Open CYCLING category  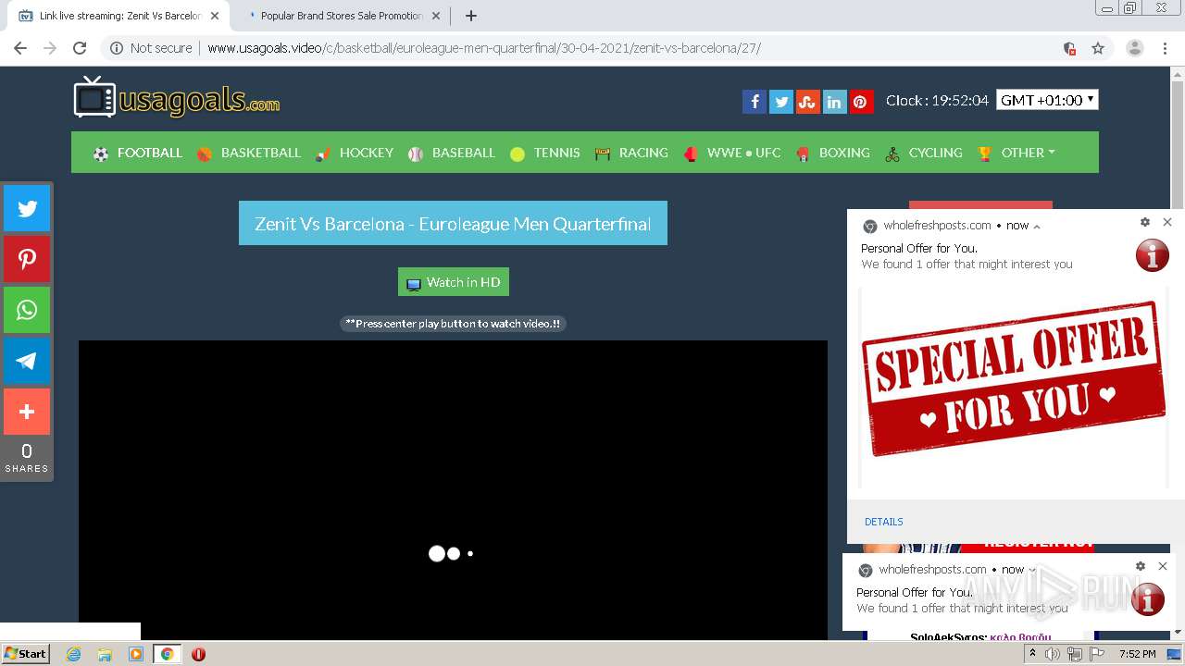tap(924, 153)
